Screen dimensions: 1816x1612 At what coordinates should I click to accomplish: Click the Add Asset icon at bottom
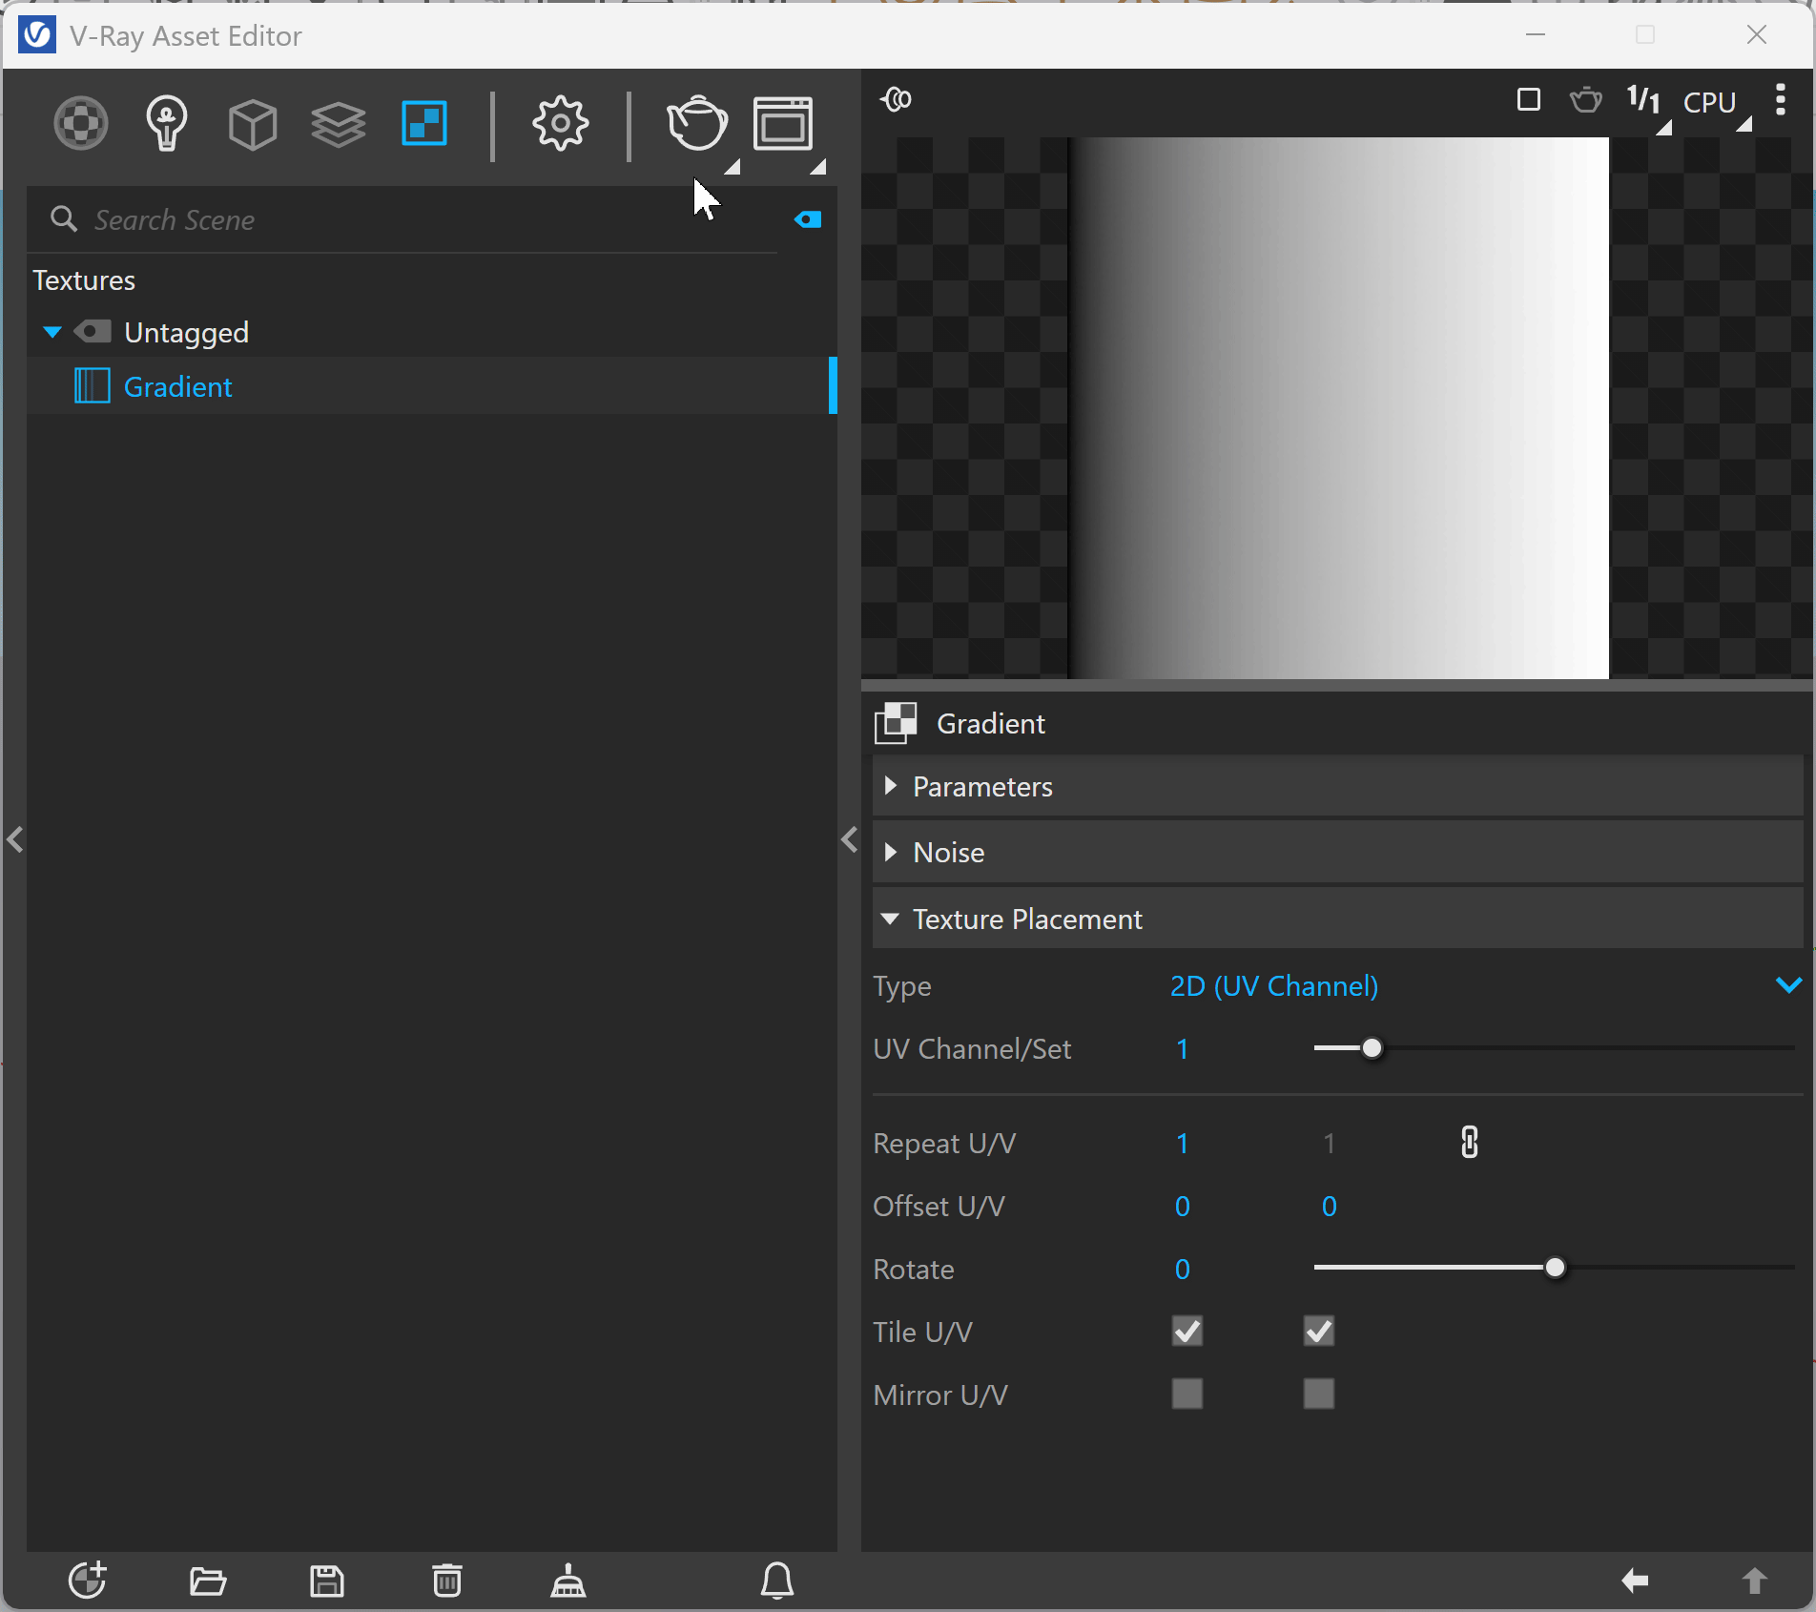[88, 1581]
